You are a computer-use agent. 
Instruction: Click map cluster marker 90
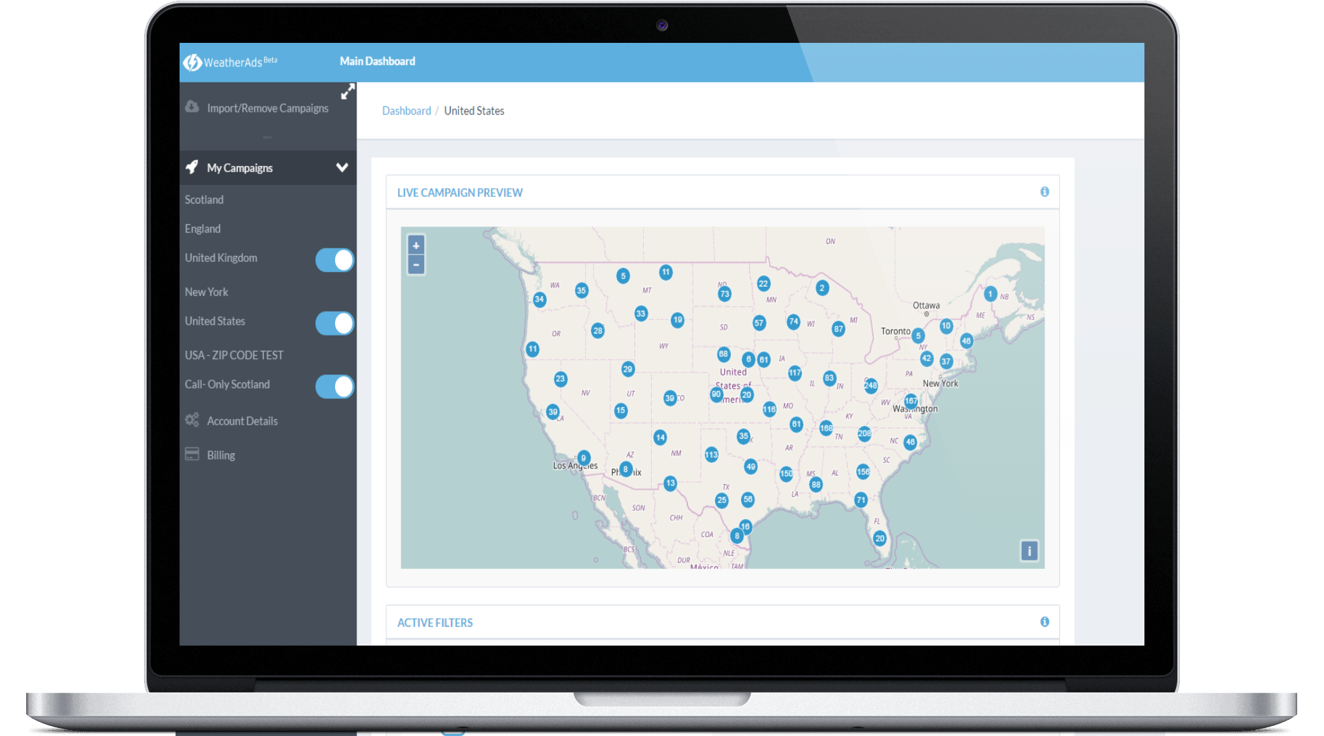point(716,394)
